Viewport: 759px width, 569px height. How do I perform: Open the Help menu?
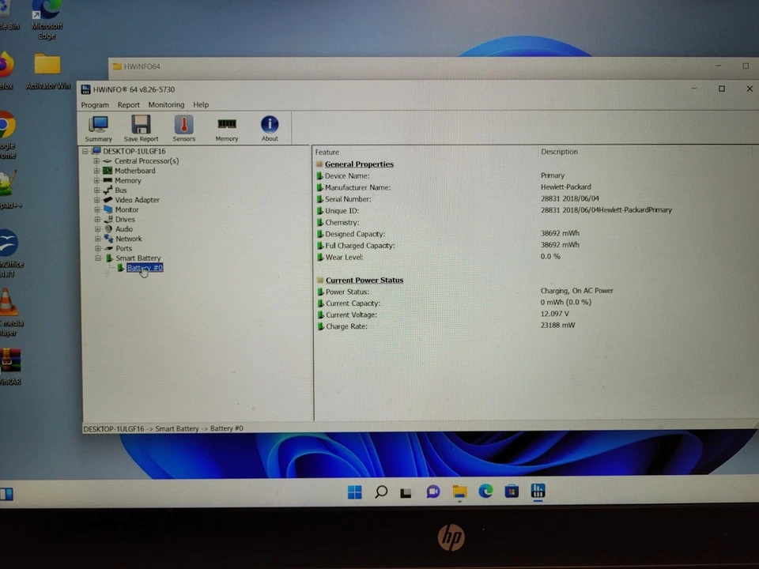pos(201,104)
